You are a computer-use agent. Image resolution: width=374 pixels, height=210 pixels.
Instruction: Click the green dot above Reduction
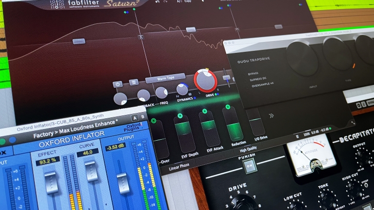tap(228, 107)
